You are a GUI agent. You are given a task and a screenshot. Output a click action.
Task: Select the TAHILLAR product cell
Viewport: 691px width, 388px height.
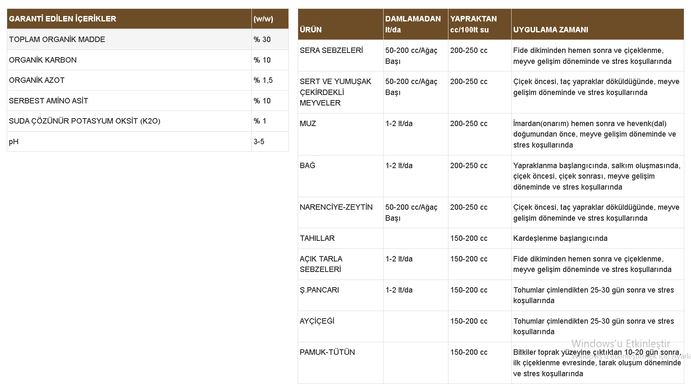[317, 238]
